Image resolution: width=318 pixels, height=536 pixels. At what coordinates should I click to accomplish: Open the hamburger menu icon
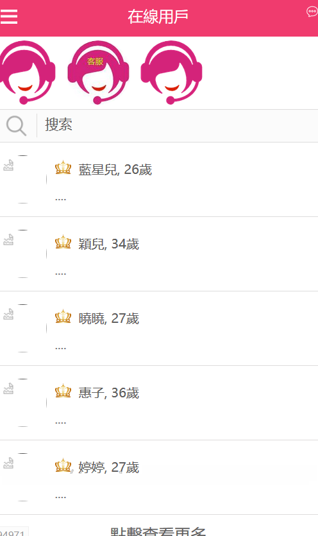point(8,17)
